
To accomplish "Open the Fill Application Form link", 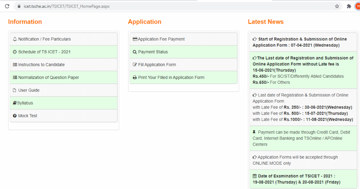I will pyautogui.click(x=157, y=65).
